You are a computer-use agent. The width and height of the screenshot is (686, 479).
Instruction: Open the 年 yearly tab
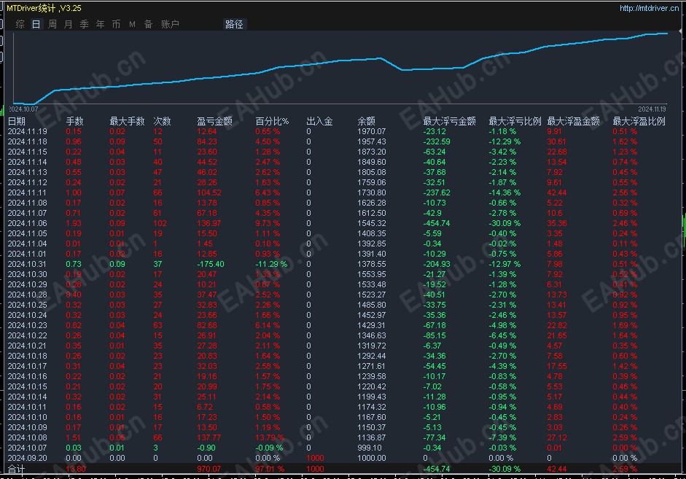point(100,25)
